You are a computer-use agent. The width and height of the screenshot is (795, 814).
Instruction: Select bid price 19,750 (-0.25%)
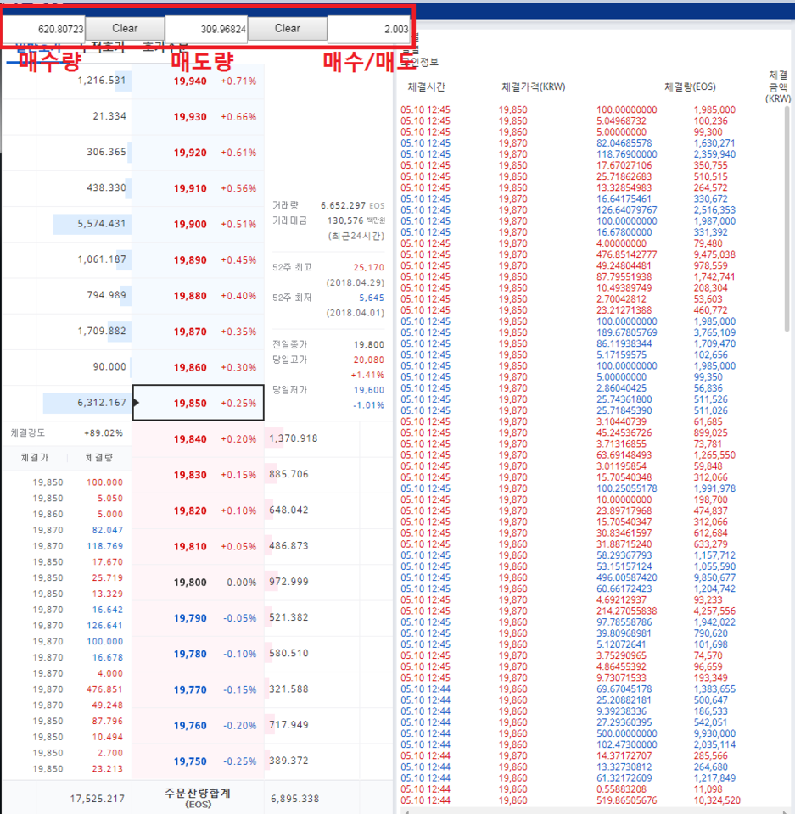(x=199, y=761)
